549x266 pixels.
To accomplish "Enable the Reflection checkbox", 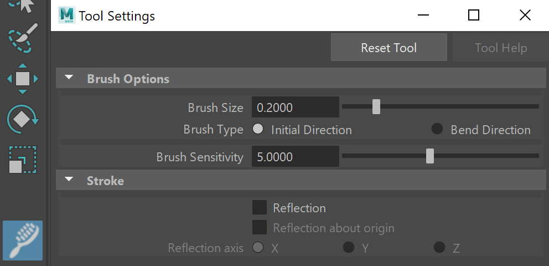I will click(x=260, y=207).
